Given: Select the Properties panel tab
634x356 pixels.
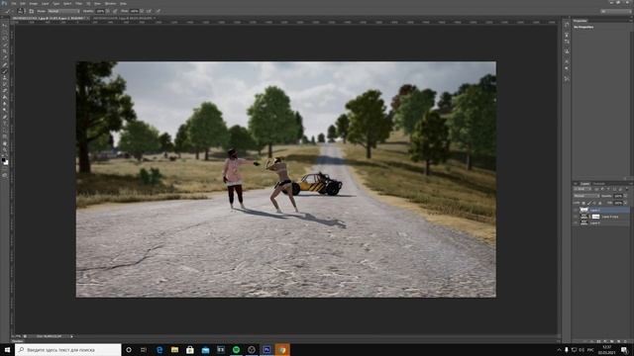Looking at the screenshot, I should tap(580, 21).
